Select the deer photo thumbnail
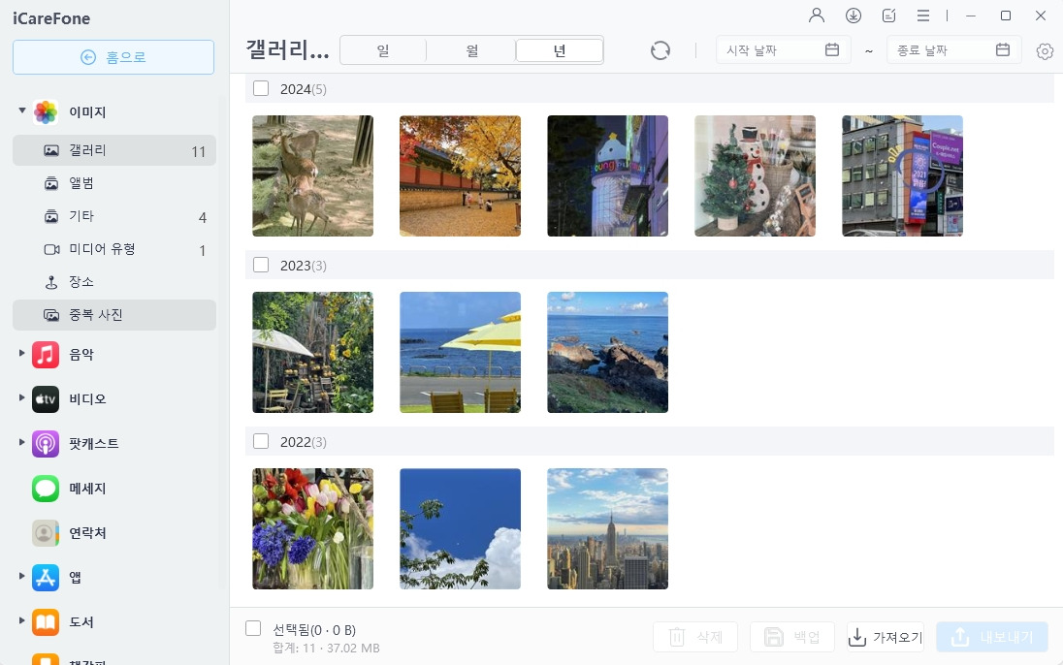 (312, 175)
